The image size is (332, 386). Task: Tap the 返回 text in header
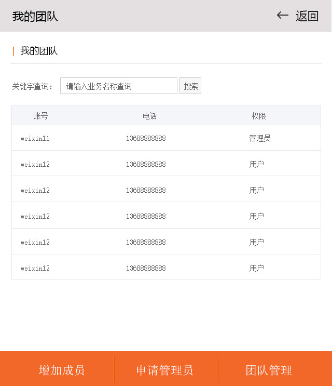point(307,16)
